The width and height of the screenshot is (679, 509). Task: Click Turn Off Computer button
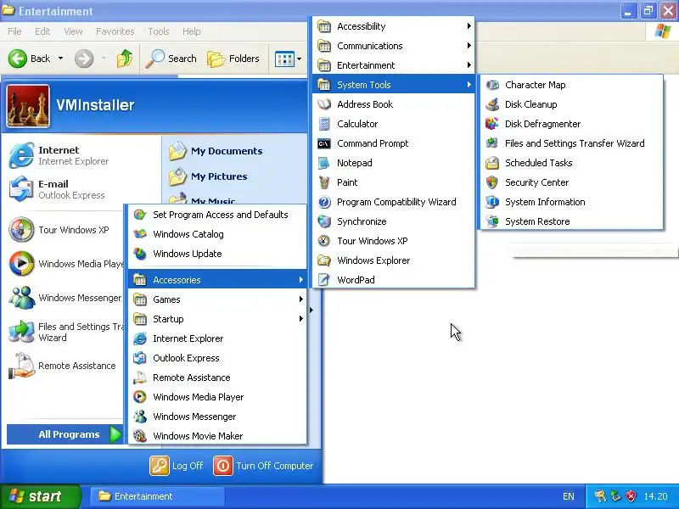point(263,466)
